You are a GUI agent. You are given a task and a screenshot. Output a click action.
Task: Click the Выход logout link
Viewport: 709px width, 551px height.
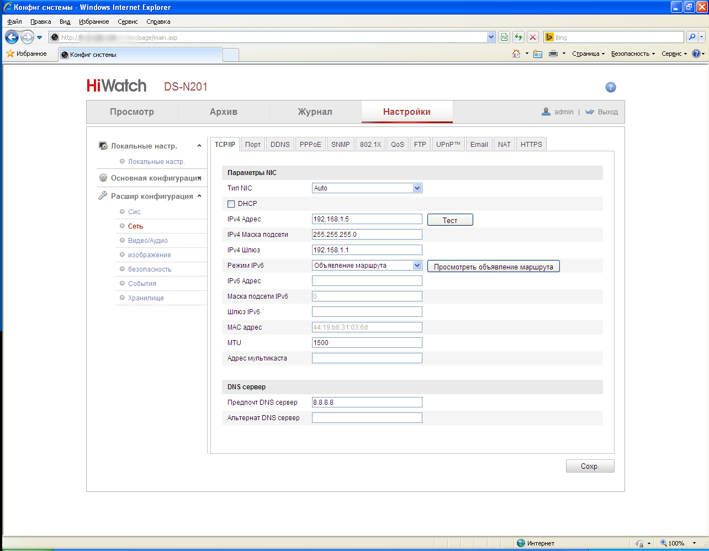click(x=607, y=112)
